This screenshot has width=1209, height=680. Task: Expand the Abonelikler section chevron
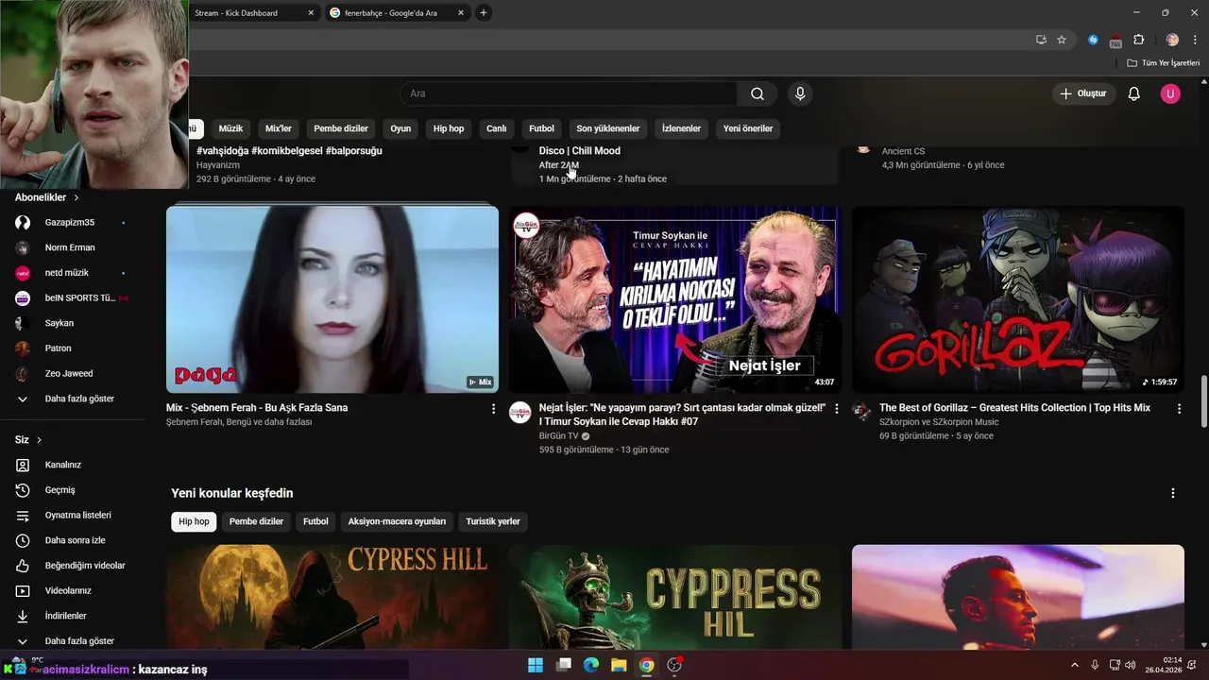coord(77,197)
